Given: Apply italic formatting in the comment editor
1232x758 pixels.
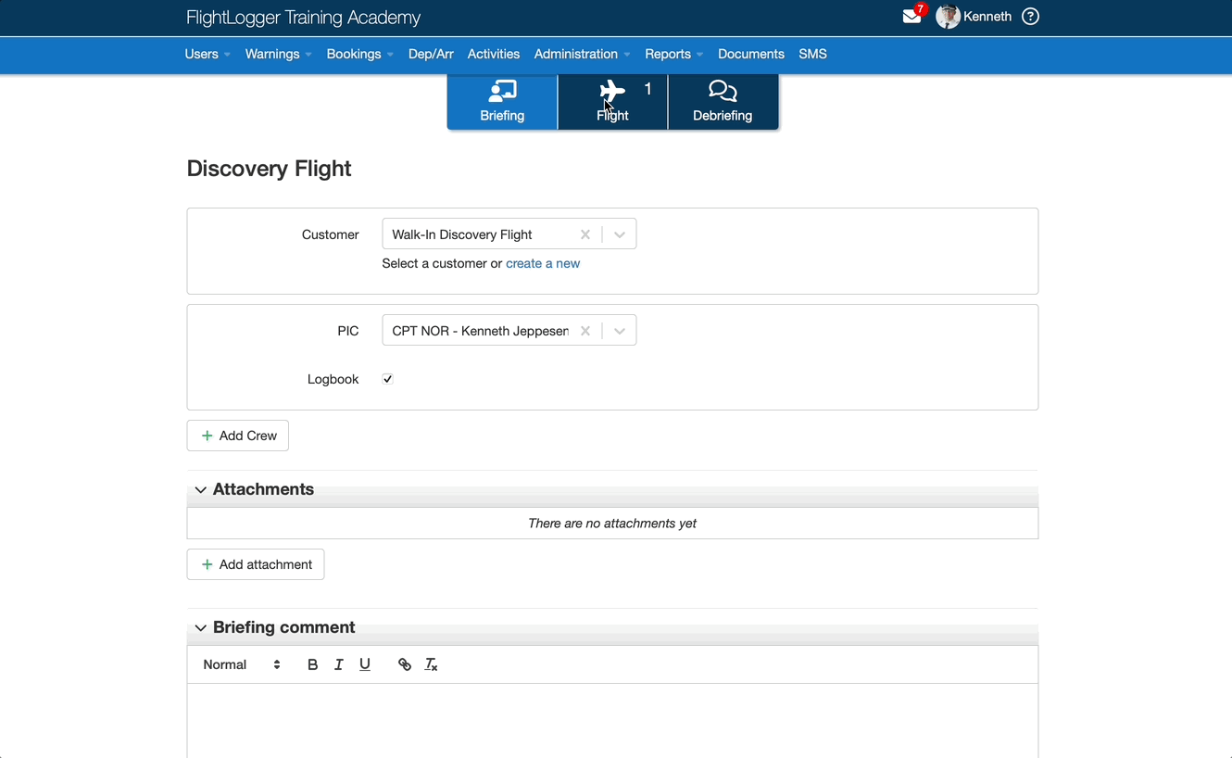Looking at the screenshot, I should (338, 663).
